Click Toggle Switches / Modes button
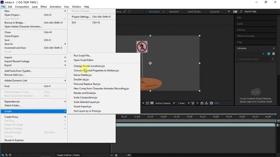The height and width of the screenshot is (157, 280). 68,155
